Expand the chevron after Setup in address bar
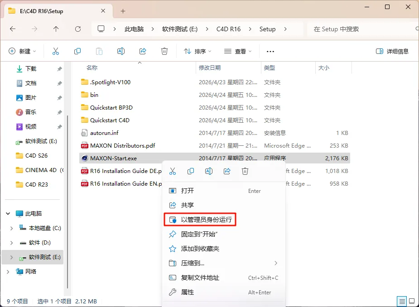This screenshot has height=307, width=419. (x=285, y=29)
